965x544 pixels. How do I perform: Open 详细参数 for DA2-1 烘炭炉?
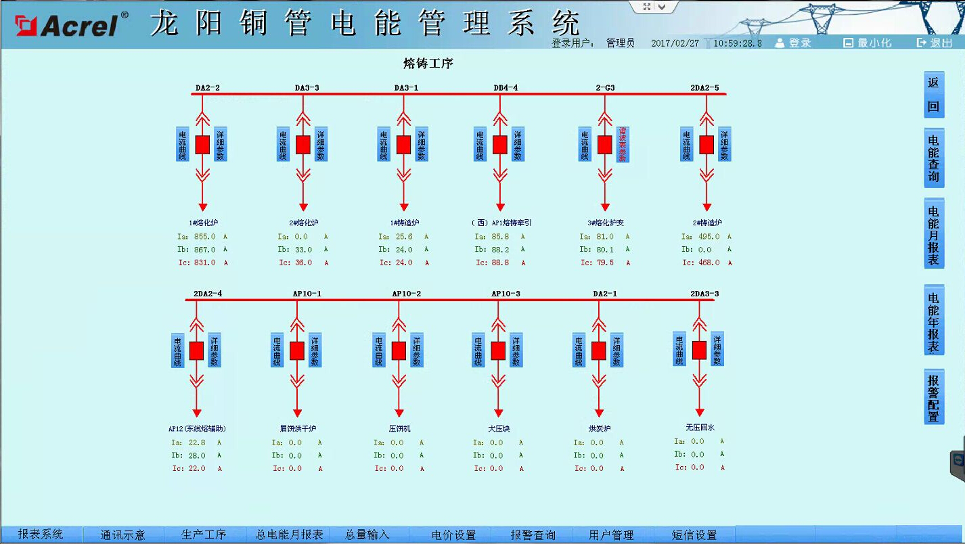pos(616,350)
